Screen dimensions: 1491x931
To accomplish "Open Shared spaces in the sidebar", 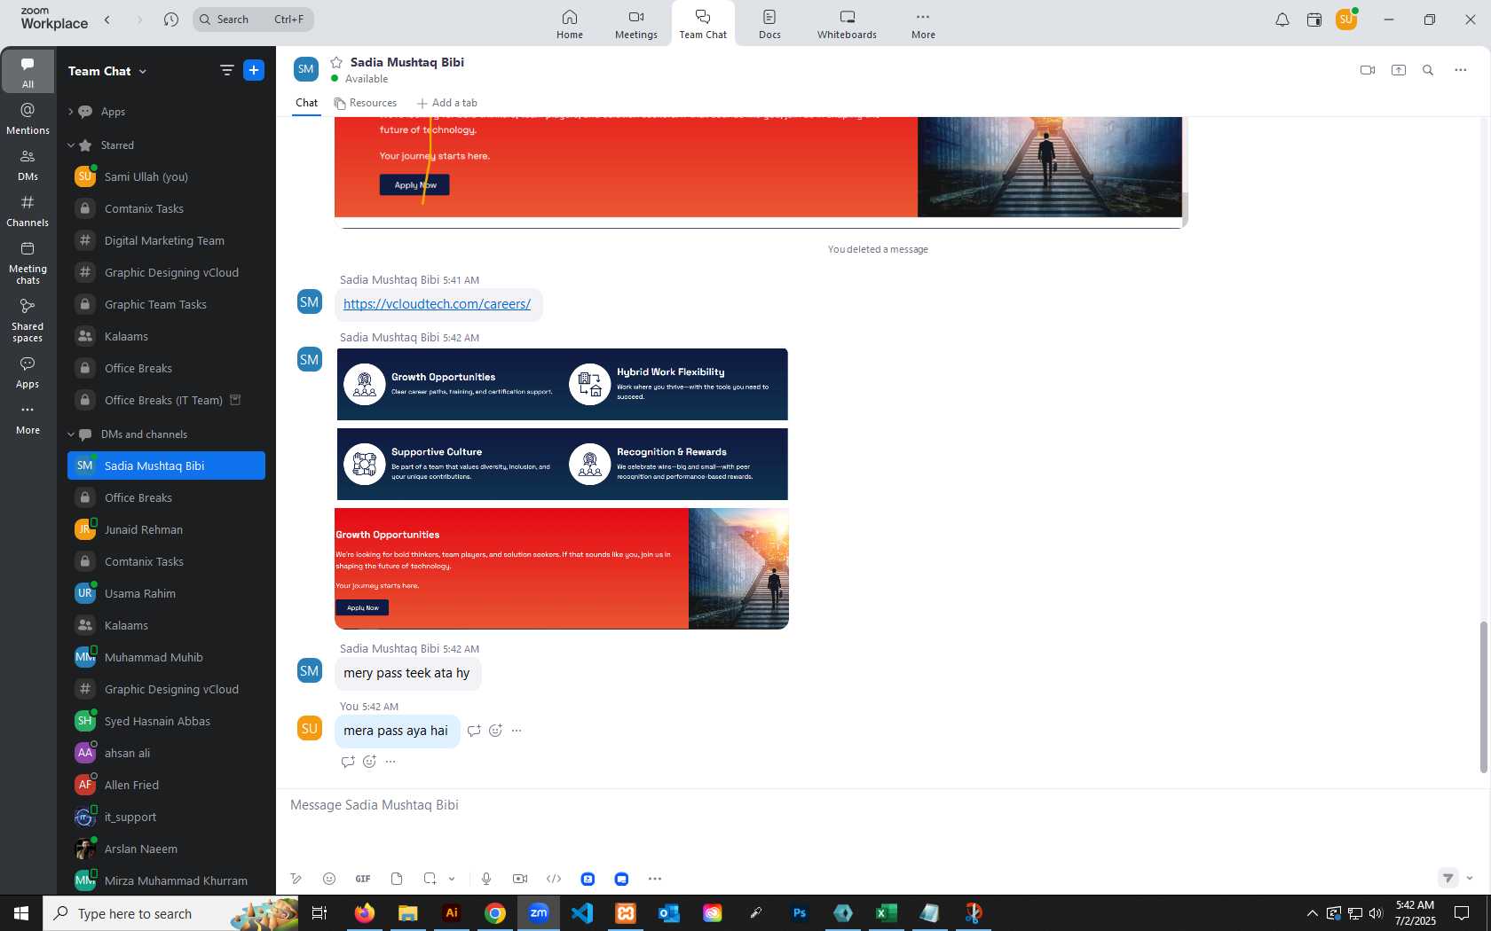I will 28,320.
